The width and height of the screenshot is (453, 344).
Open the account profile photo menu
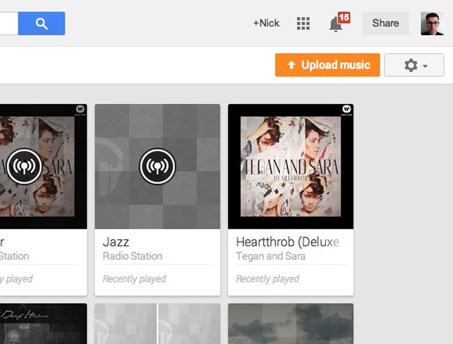coord(432,23)
